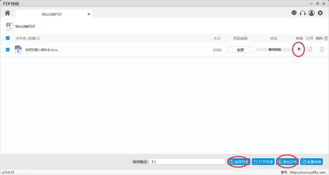Click the 大小 column header
Screen dimensions: 329x175
click(217, 38)
